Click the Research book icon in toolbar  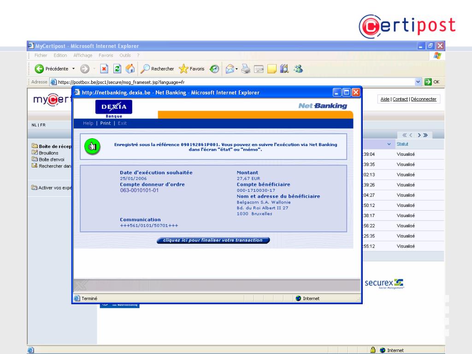tap(284, 69)
